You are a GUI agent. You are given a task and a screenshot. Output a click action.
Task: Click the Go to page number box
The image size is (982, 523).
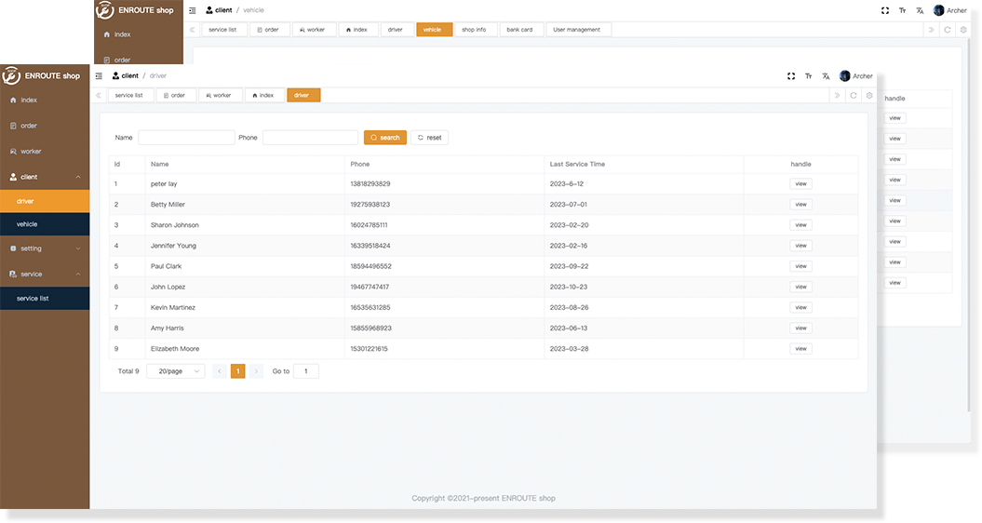click(305, 371)
